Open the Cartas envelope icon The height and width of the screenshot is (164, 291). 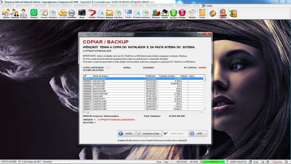click(x=202, y=13)
